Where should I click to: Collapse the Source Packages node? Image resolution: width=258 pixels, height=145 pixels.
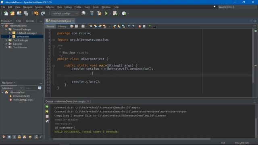pyautogui.click(x=6, y=29)
